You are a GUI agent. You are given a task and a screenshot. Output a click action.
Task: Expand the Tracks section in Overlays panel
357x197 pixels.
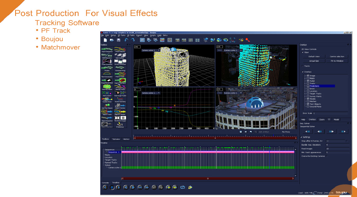tap(302, 66)
